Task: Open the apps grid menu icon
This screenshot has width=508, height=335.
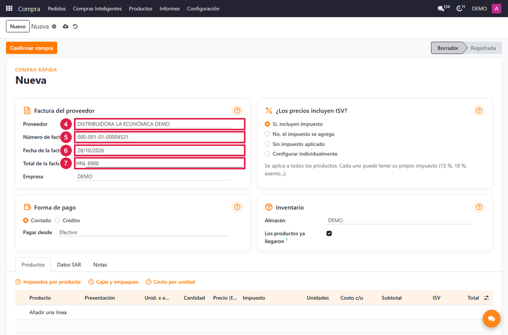Action: [x=9, y=8]
